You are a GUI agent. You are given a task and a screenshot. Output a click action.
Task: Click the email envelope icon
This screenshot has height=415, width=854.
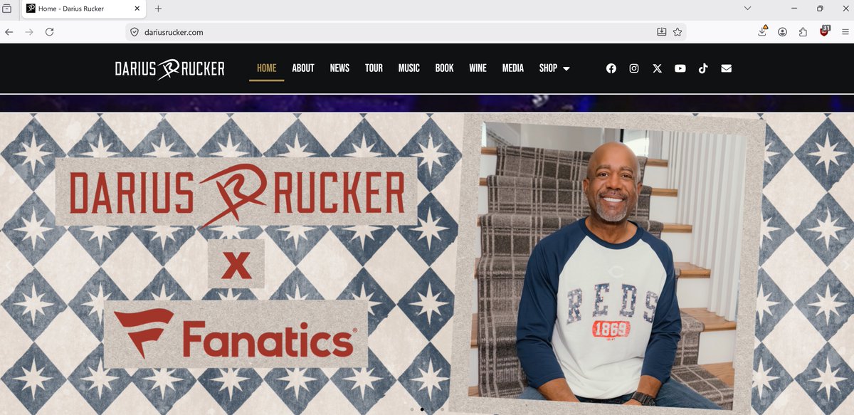pos(726,68)
